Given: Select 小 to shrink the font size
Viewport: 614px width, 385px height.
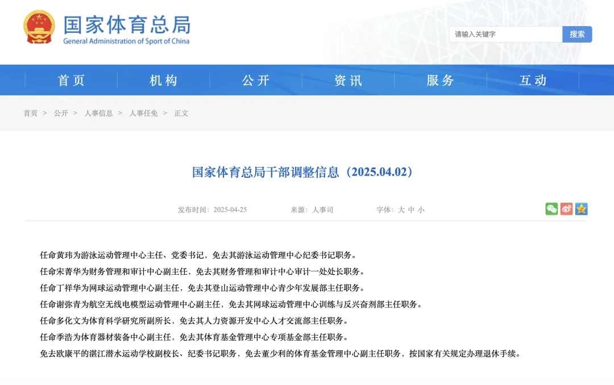Looking at the screenshot, I should pos(421,210).
